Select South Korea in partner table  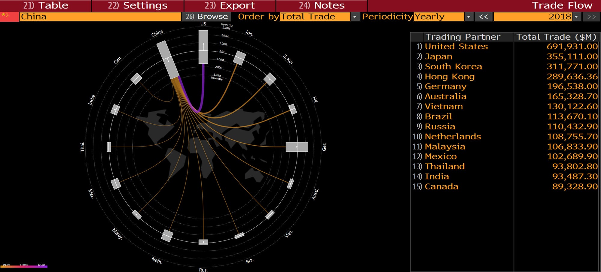click(x=453, y=66)
